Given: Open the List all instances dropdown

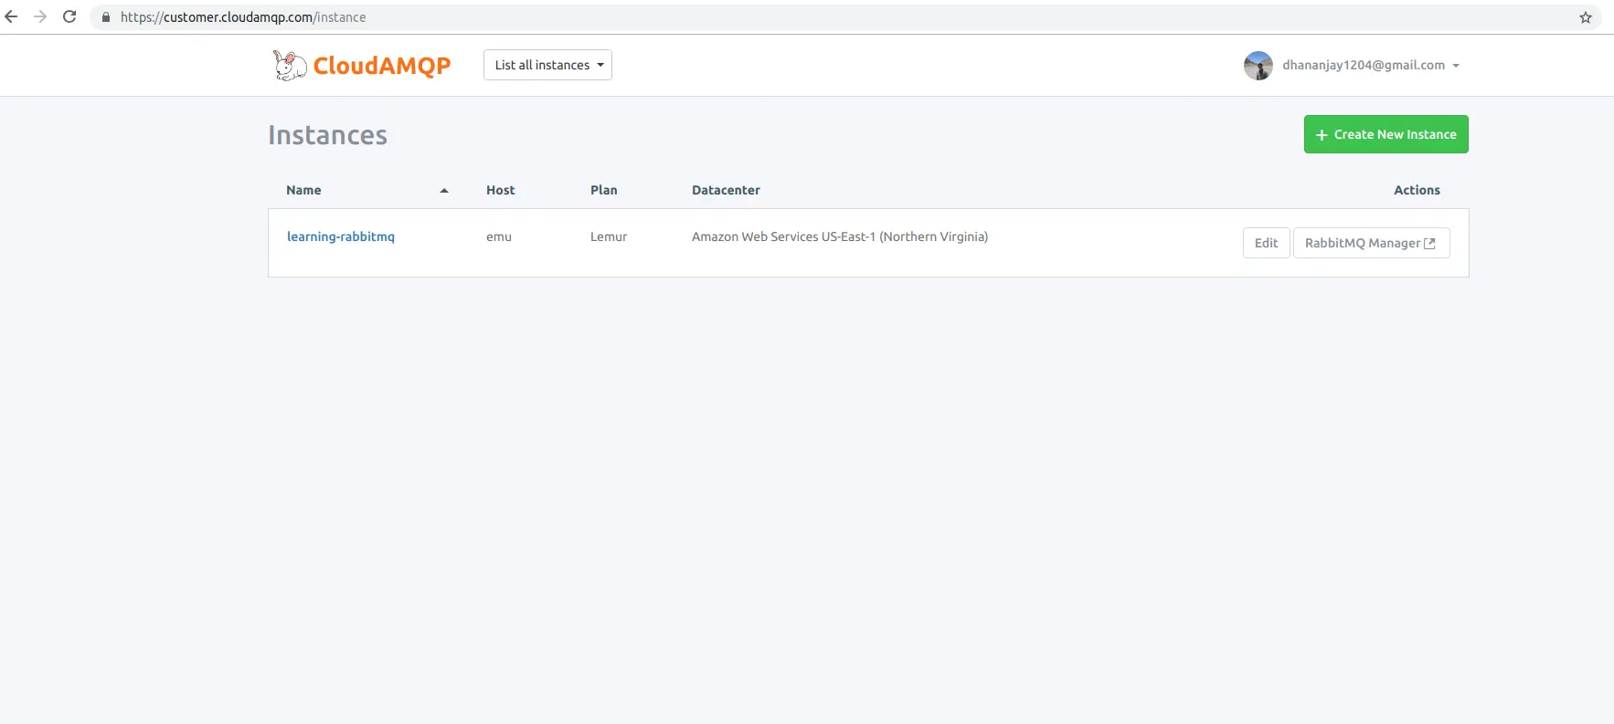Looking at the screenshot, I should coord(547,65).
